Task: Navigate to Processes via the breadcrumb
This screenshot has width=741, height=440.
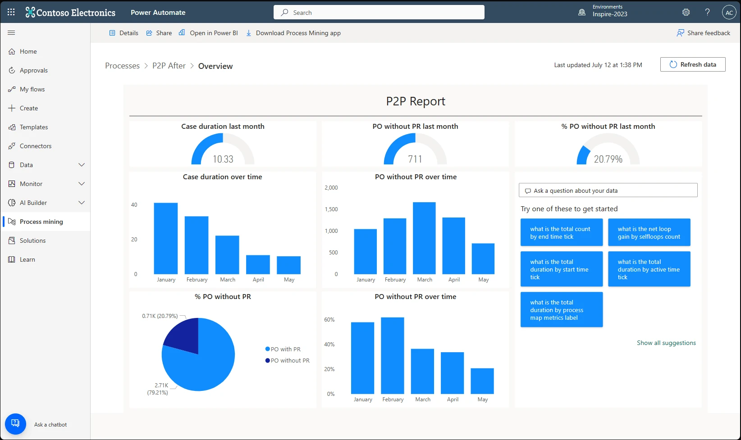Action: [122, 66]
